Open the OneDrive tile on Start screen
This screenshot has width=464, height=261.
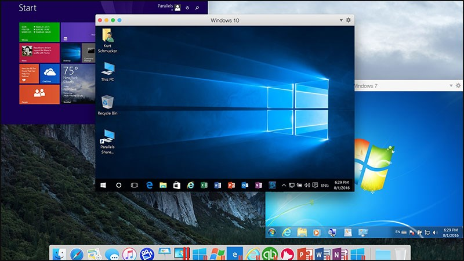(49, 74)
